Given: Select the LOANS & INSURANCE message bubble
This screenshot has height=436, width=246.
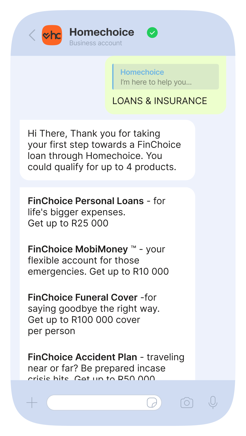Looking at the screenshot, I should pos(159,101).
